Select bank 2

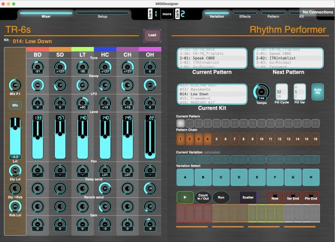click(x=180, y=14)
